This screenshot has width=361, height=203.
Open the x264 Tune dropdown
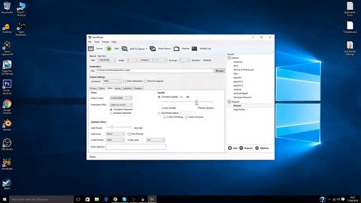click(x=115, y=134)
